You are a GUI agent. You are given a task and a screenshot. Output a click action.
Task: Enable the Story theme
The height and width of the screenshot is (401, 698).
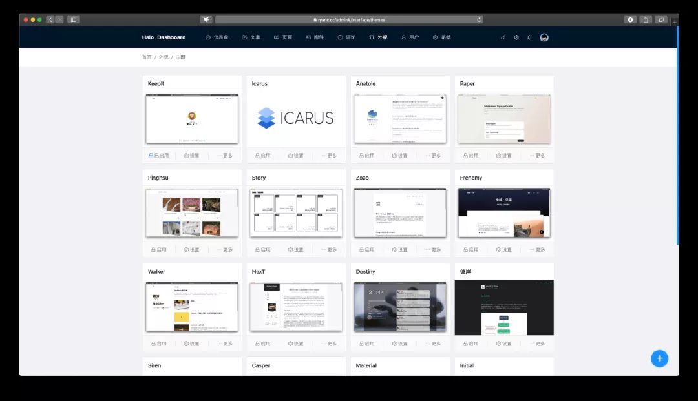pos(262,250)
